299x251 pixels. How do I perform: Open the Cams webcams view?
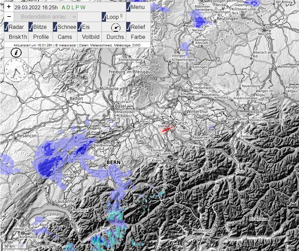pos(65,37)
